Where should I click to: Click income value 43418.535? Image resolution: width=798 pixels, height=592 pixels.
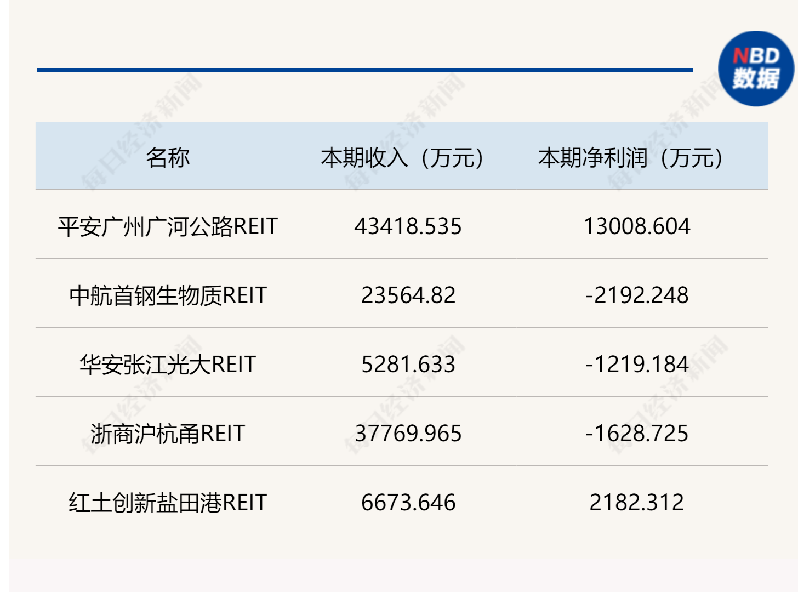[408, 226]
